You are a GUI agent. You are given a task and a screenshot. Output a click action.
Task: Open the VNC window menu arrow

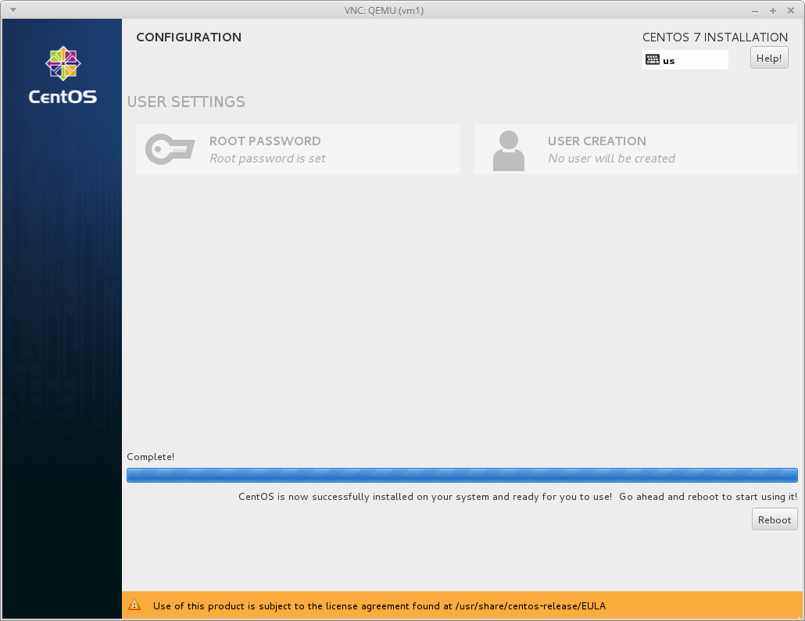click(x=13, y=10)
